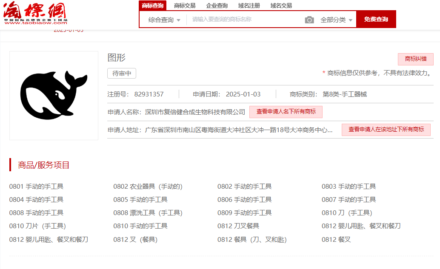Click the 待审中 status tag

[122, 74]
